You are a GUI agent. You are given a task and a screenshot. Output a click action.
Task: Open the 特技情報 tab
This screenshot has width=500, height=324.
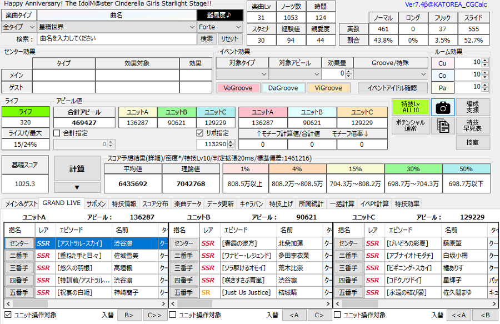click(124, 204)
